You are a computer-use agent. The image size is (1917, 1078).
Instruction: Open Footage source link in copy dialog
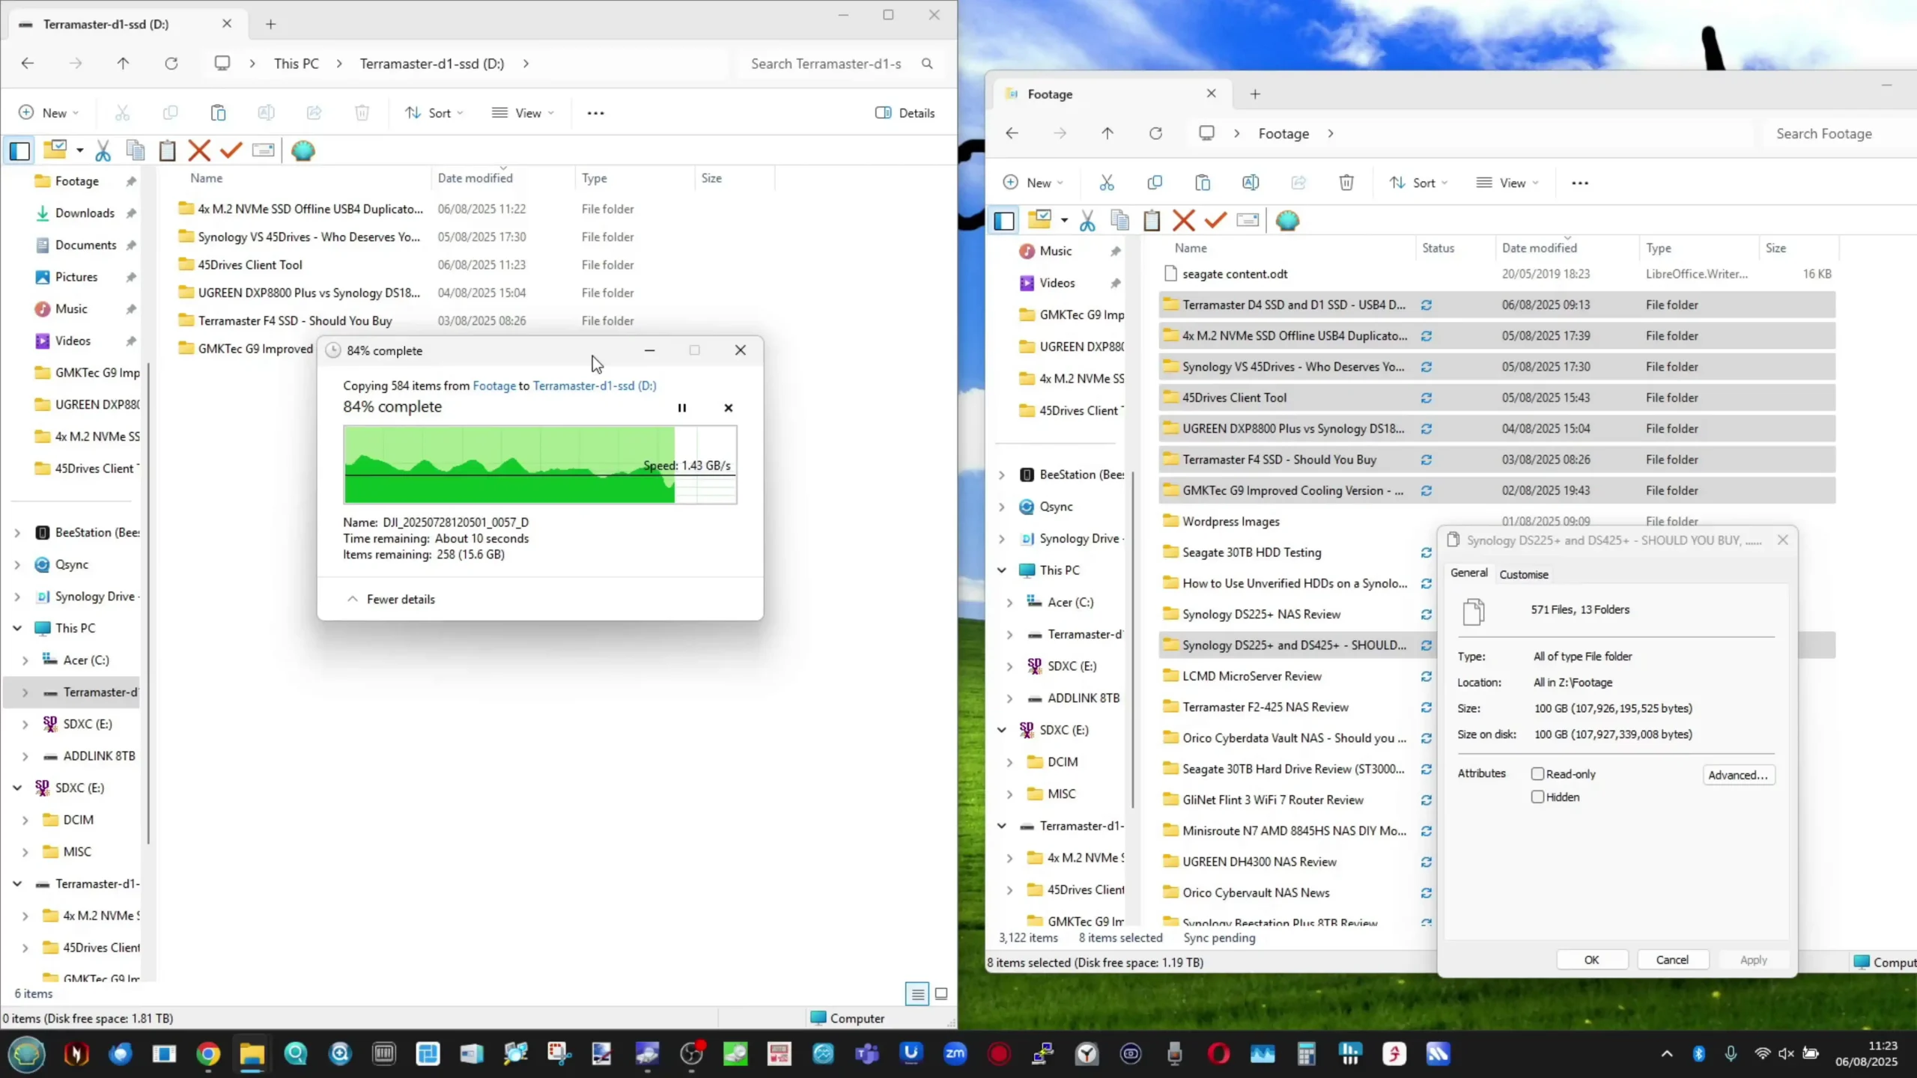[494, 386]
